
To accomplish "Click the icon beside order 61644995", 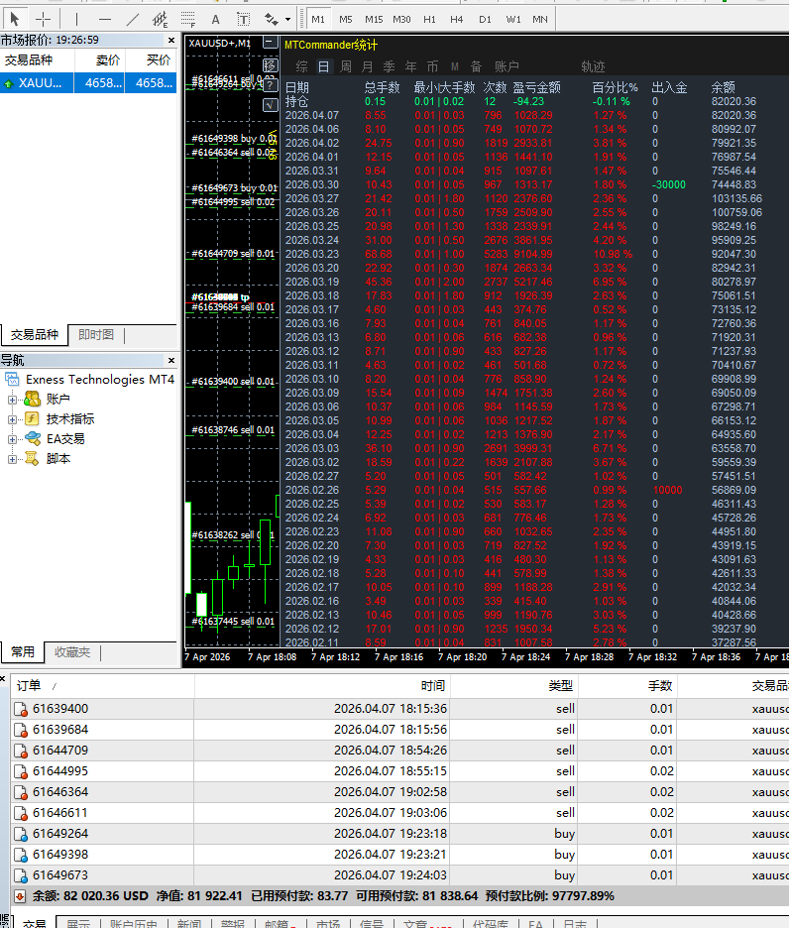I will 21,771.
